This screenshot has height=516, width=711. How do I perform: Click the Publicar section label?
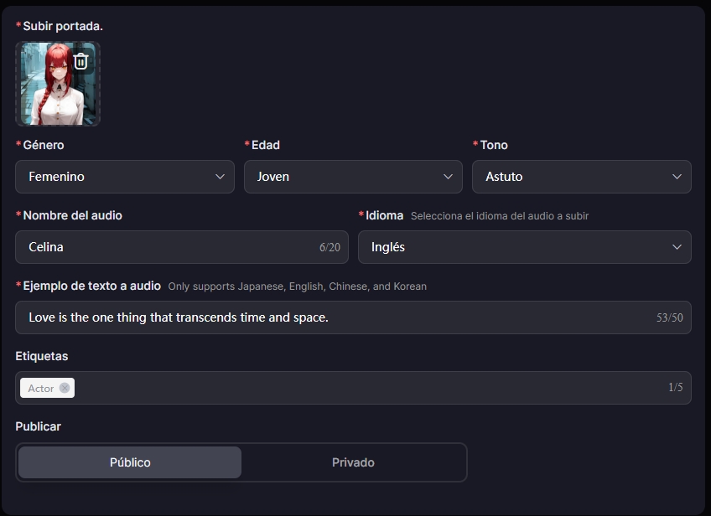pyautogui.click(x=39, y=426)
